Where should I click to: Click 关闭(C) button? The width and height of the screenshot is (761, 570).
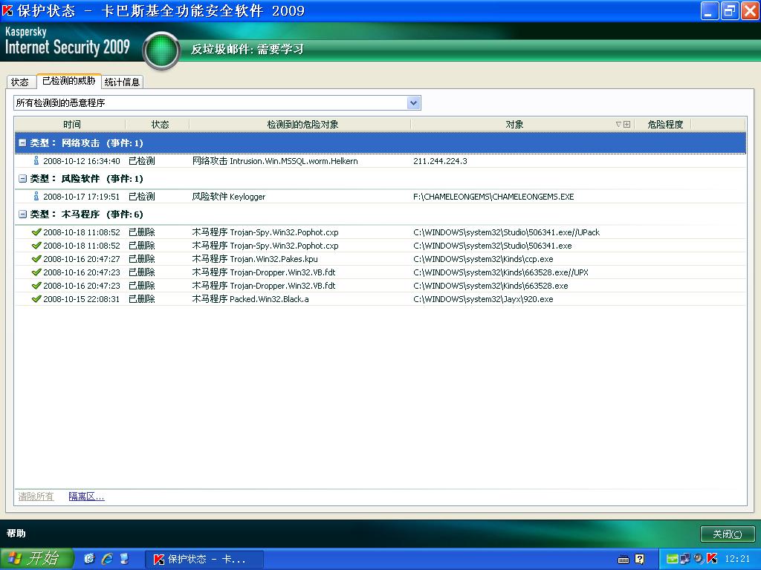pyautogui.click(x=727, y=534)
